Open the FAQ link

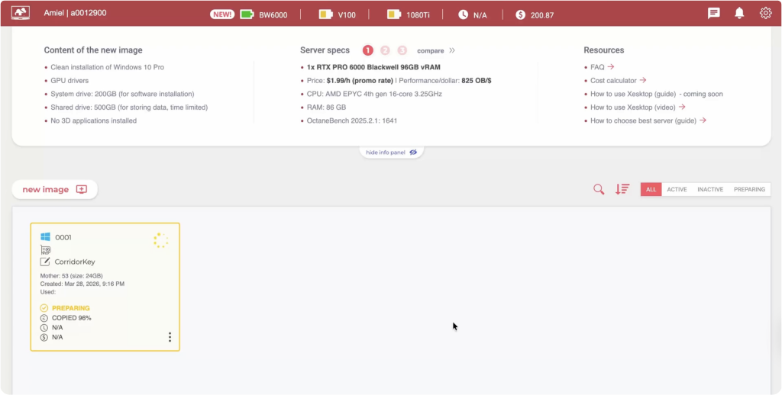[603, 67]
